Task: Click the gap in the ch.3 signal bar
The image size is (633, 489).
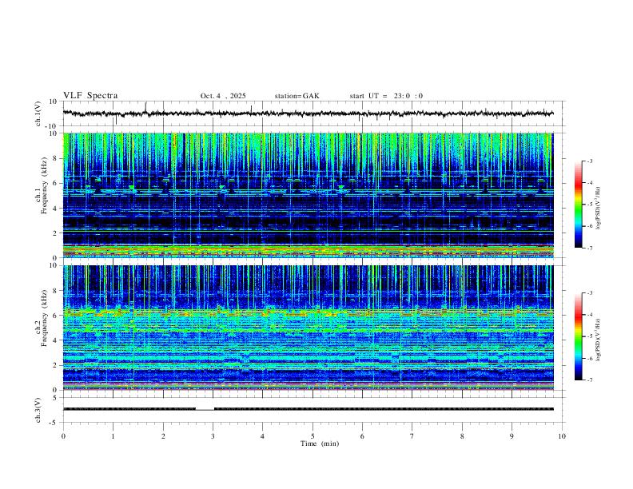Action: [205, 409]
